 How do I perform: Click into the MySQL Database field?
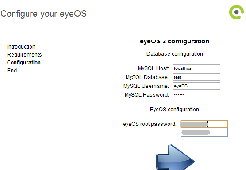click(196, 77)
